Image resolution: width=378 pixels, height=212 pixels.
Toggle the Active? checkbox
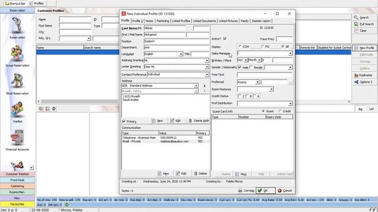click(x=224, y=38)
